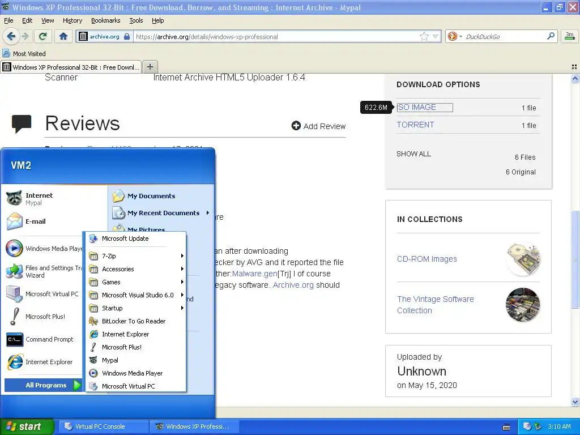
Task: Click the keyboard icon in taskbar
Action: click(506, 427)
